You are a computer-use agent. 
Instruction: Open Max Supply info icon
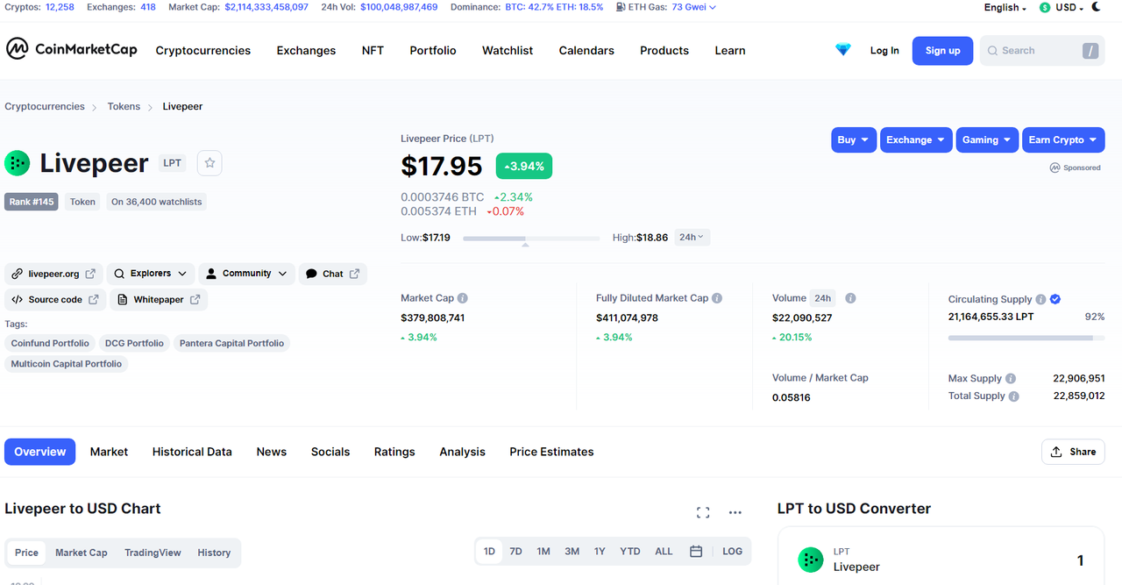pyautogui.click(x=1011, y=379)
